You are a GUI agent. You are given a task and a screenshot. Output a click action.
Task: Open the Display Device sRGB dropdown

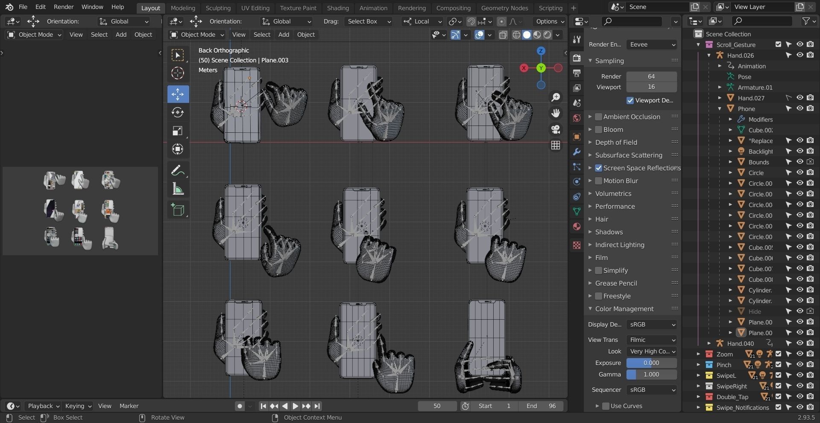[x=652, y=324]
